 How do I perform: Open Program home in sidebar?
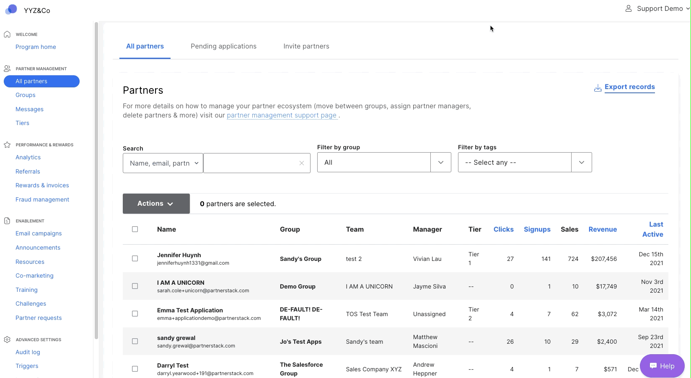pyautogui.click(x=36, y=47)
